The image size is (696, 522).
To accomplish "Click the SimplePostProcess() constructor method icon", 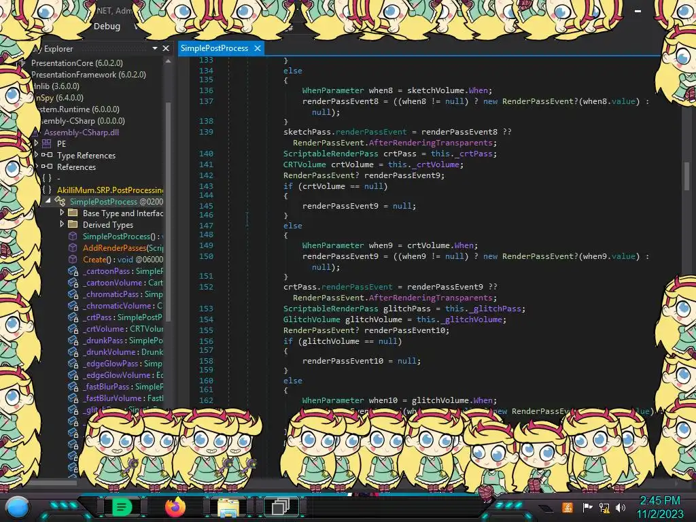I will click(x=73, y=236).
